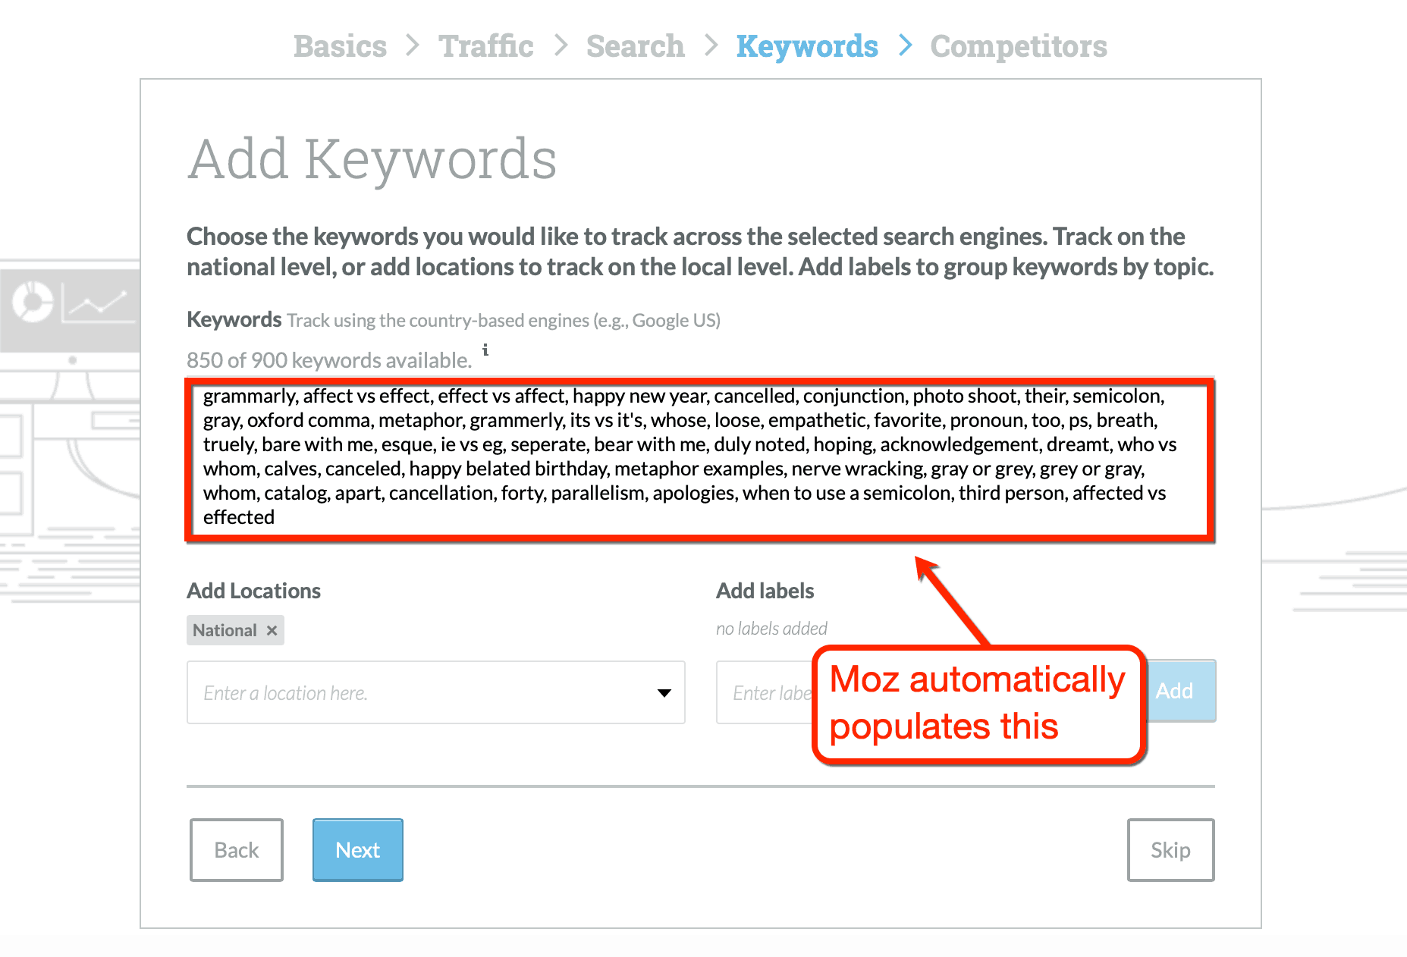Open the Search step
Screen dimensions: 1407x957
[x=635, y=45]
